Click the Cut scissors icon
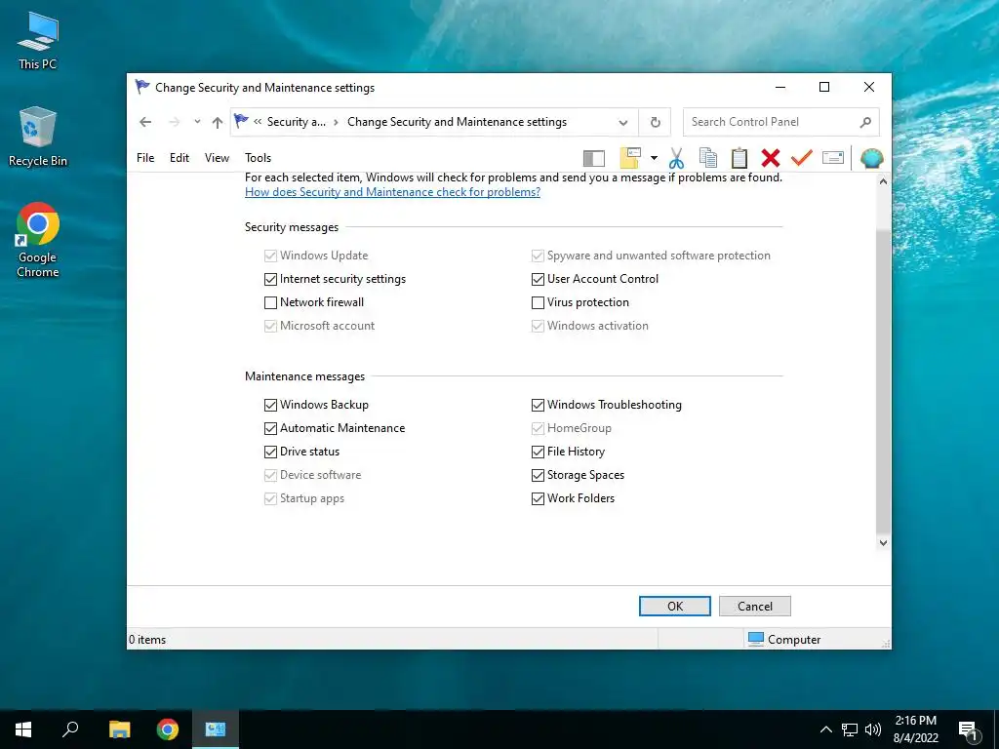 point(677,158)
